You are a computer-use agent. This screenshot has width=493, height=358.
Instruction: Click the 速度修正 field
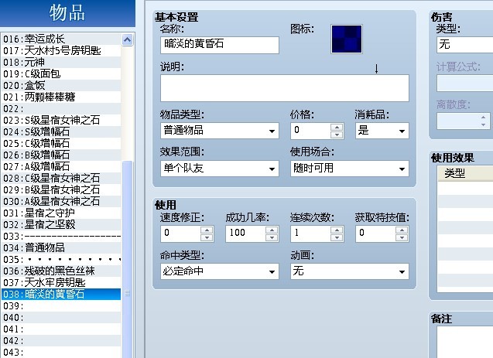coord(180,234)
